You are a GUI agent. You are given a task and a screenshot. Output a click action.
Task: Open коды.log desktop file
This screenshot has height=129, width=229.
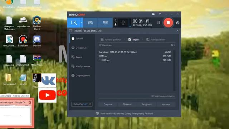[x=9, y=61]
